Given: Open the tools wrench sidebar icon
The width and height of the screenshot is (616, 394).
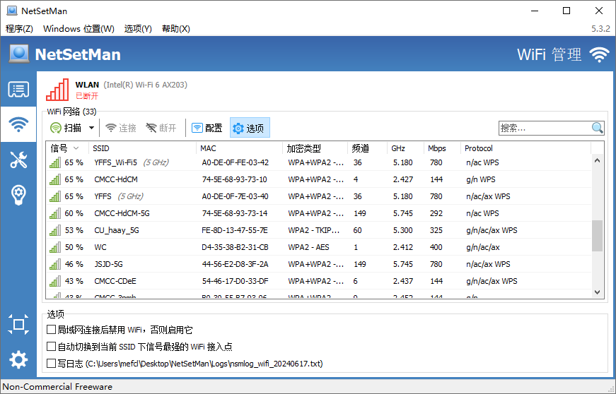Looking at the screenshot, I should tap(18, 160).
